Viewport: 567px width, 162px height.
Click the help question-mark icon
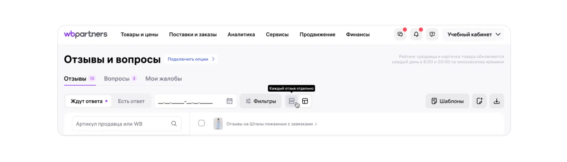432,34
